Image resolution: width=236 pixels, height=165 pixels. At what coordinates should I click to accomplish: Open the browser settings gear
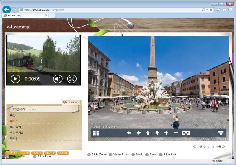tap(230, 10)
